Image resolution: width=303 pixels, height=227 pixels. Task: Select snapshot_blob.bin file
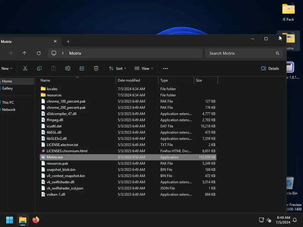pos(128,169)
